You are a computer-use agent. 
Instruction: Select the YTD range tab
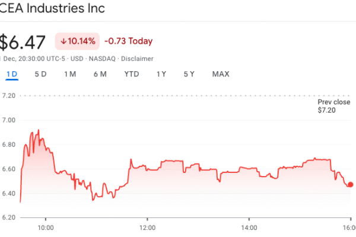(131, 74)
